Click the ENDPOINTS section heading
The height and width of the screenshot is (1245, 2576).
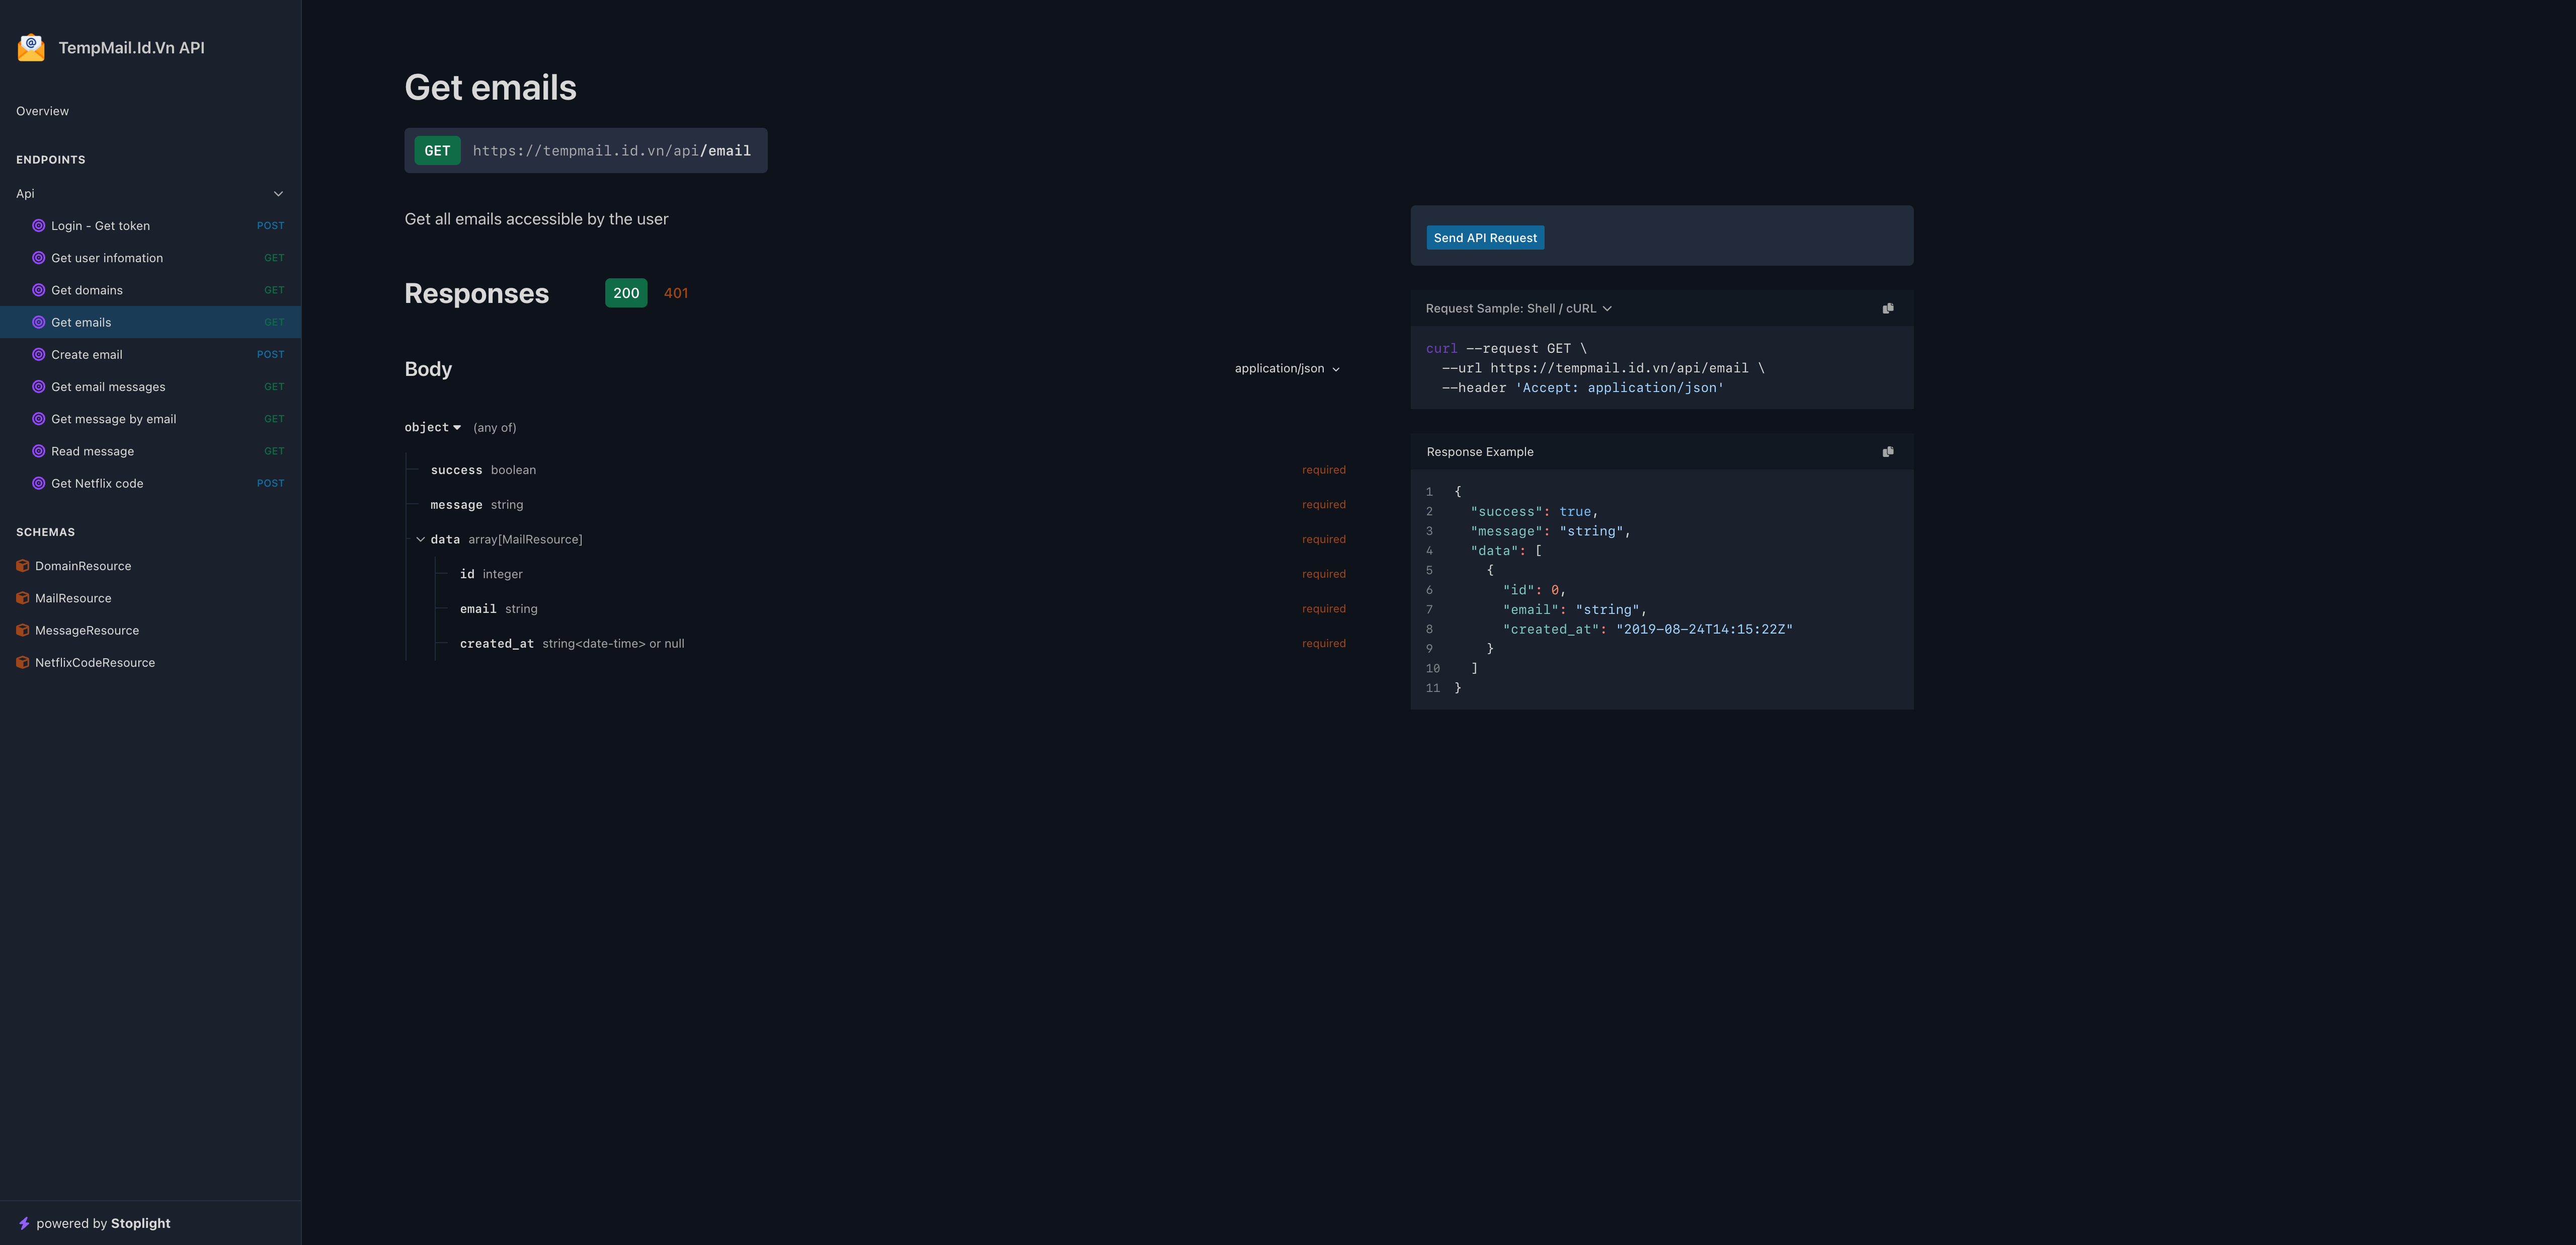click(51, 160)
